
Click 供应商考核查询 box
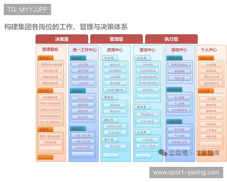(x=148, y=83)
